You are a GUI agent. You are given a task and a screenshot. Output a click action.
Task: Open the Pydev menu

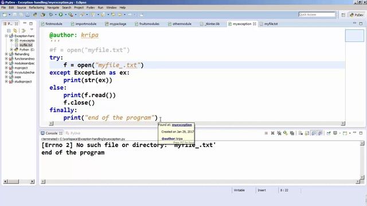pos(91,7)
